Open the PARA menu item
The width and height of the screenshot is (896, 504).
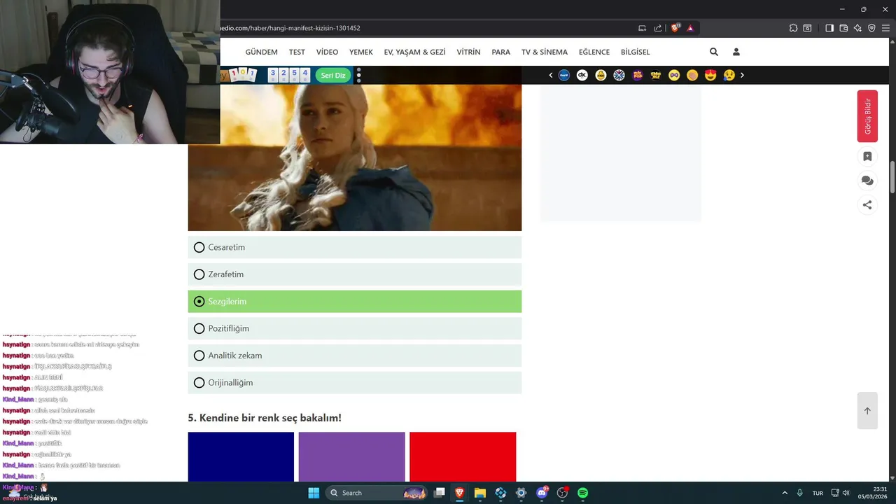(x=500, y=52)
